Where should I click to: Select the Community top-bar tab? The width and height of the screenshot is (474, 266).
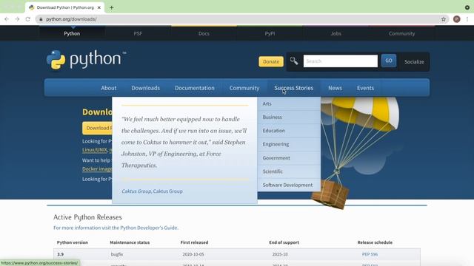pos(401,33)
